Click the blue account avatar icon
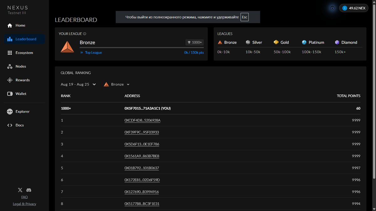 pyautogui.click(x=345, y=8)
